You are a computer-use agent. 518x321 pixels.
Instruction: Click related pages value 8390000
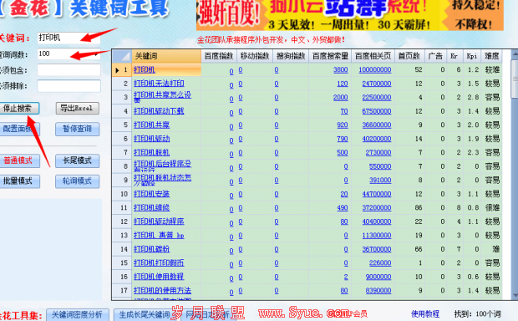tap(378, 290)
